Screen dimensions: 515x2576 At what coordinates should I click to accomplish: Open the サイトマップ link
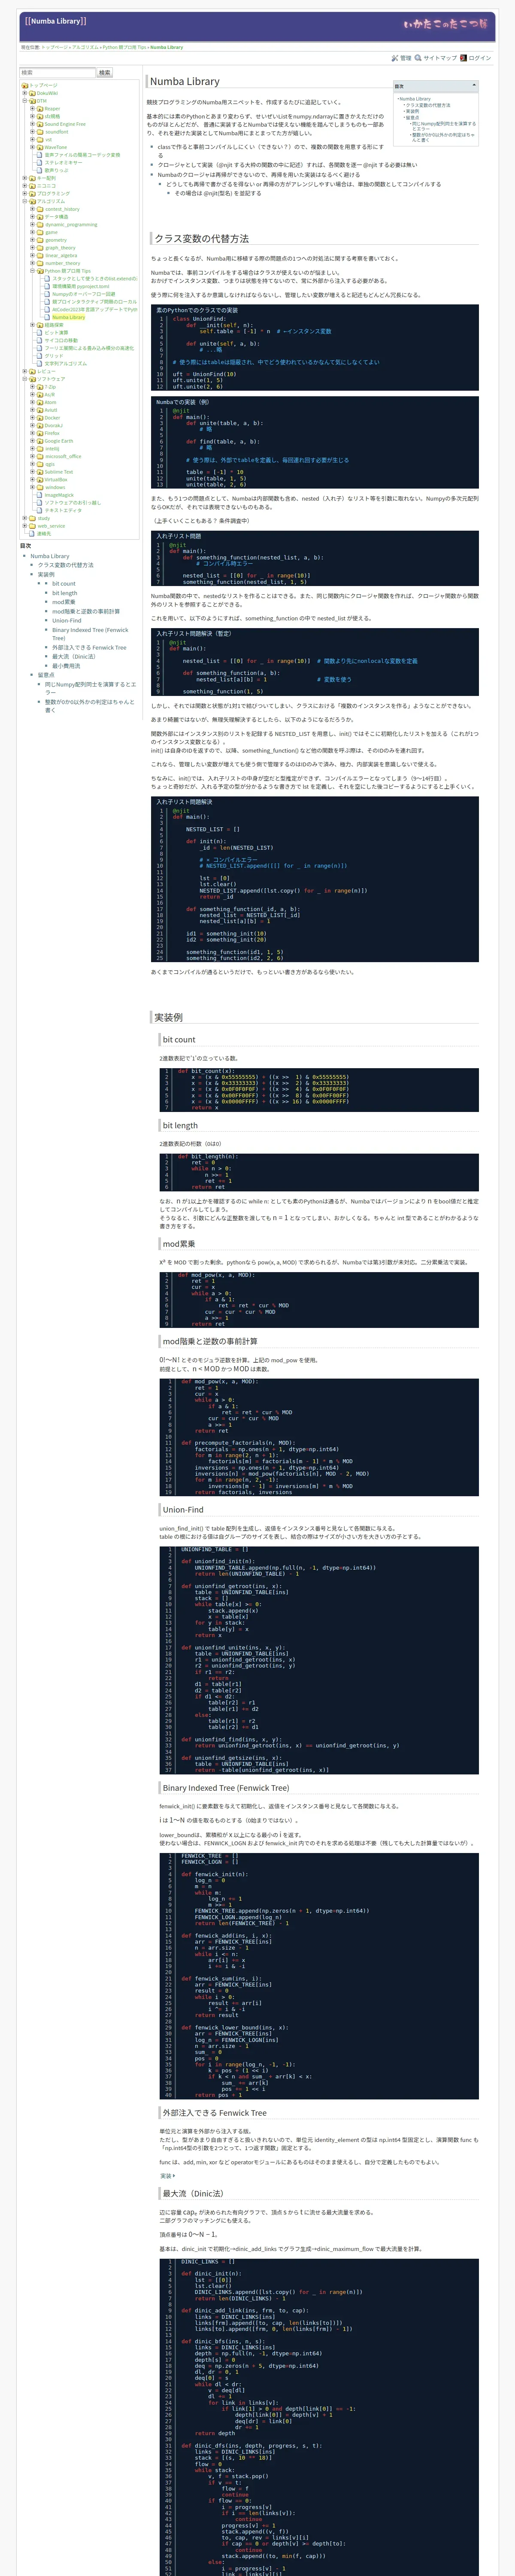440,58
